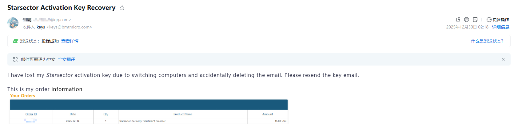Click 什么是发送状态? help link
Screen dimensions: 518x128
[x=487, y=41]
